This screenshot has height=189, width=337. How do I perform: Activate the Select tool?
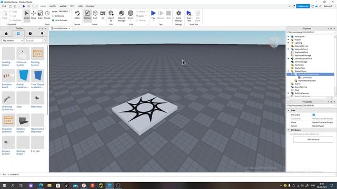coord(27,15)
